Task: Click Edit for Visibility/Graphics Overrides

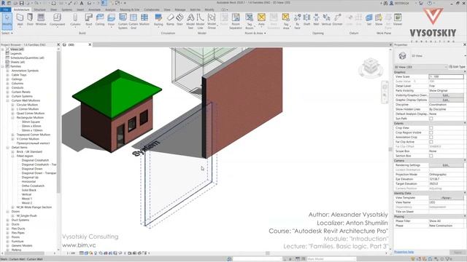Action: (x=446, y=95)
